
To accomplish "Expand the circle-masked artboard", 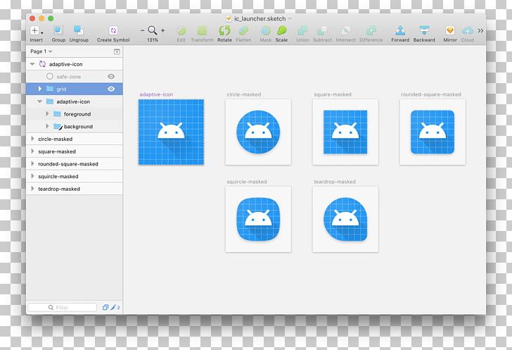I will tap(32, 139).
